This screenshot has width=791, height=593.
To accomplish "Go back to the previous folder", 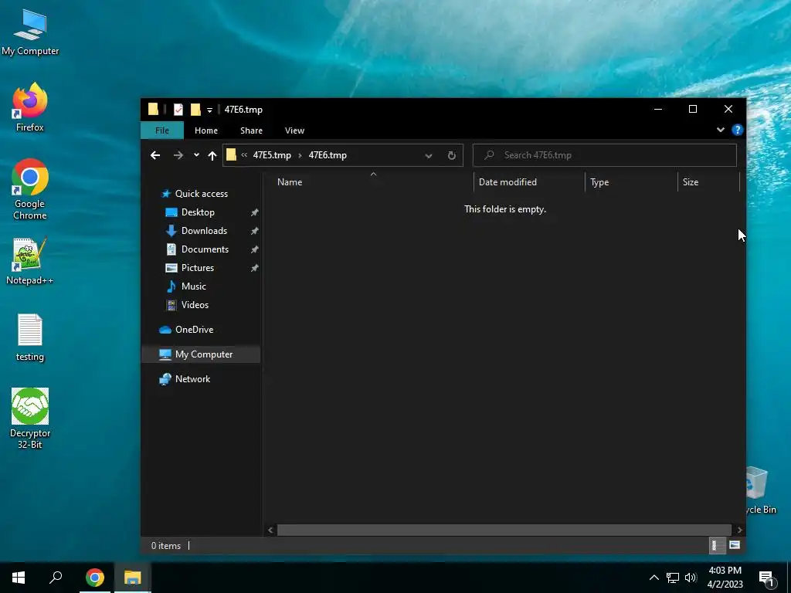I will 155,155.
